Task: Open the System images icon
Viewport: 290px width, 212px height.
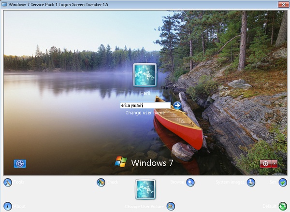Action: 251,183
